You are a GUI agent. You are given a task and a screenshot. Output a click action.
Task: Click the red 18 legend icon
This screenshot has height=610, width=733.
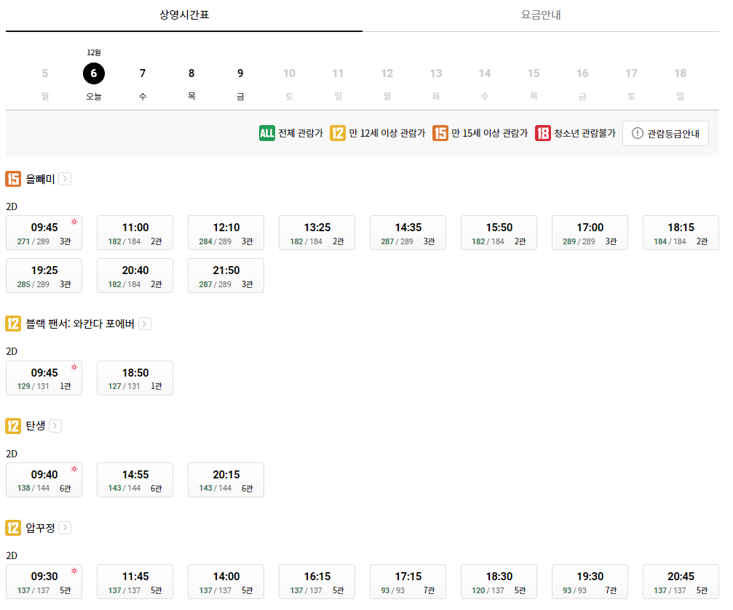tap(543, 133)
